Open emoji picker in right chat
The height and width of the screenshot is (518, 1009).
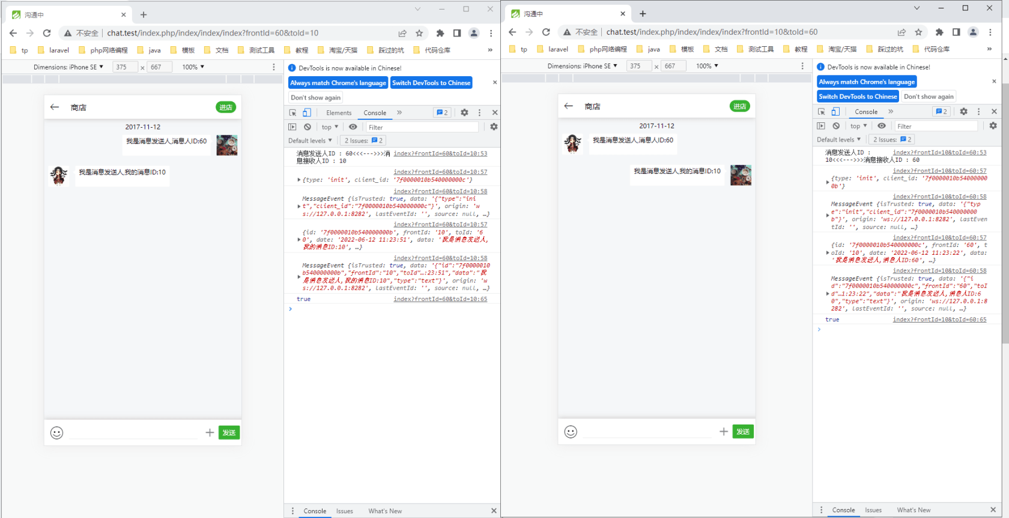click(x=571, y=432)
